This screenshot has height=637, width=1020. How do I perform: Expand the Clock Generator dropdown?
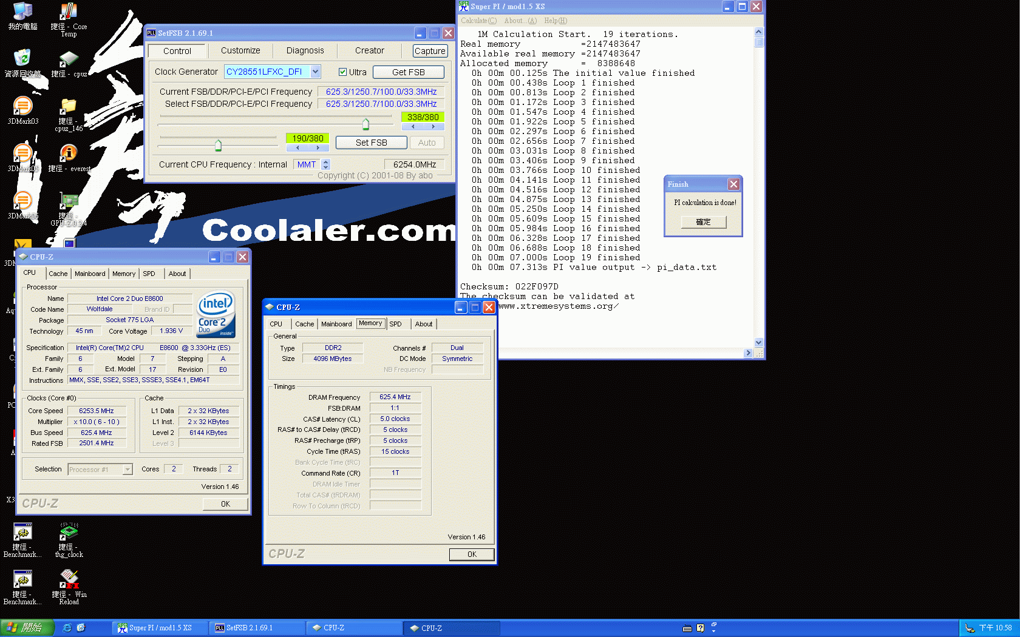[x=316, y=72]
